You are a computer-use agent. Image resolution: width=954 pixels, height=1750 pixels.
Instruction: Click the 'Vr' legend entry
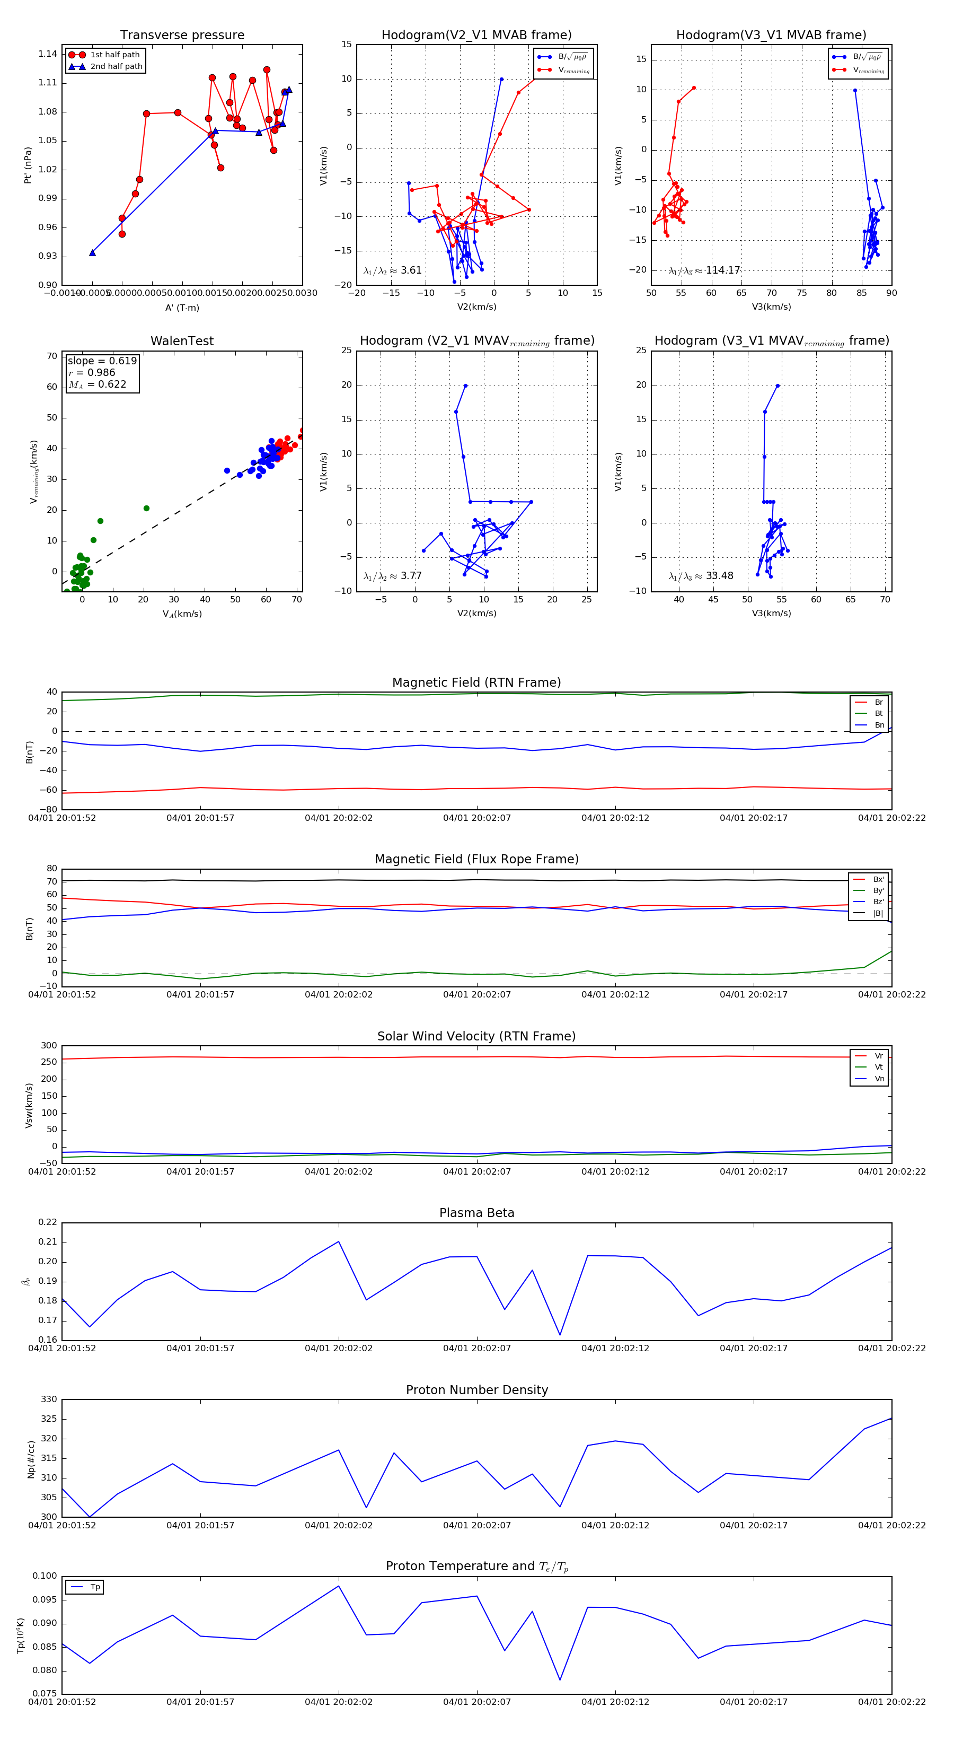click(869, 1056)
